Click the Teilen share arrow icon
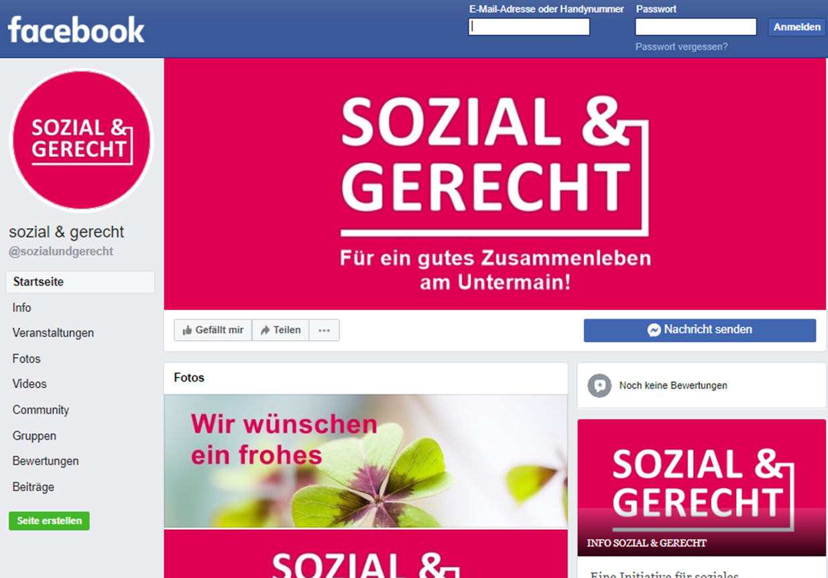828x578 pixels. 265,331
